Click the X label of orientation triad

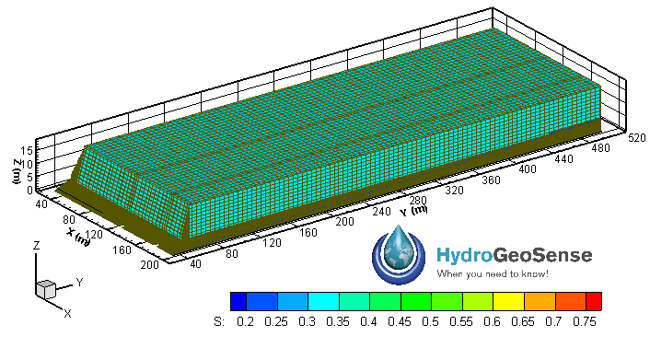(x=67, y=314)
